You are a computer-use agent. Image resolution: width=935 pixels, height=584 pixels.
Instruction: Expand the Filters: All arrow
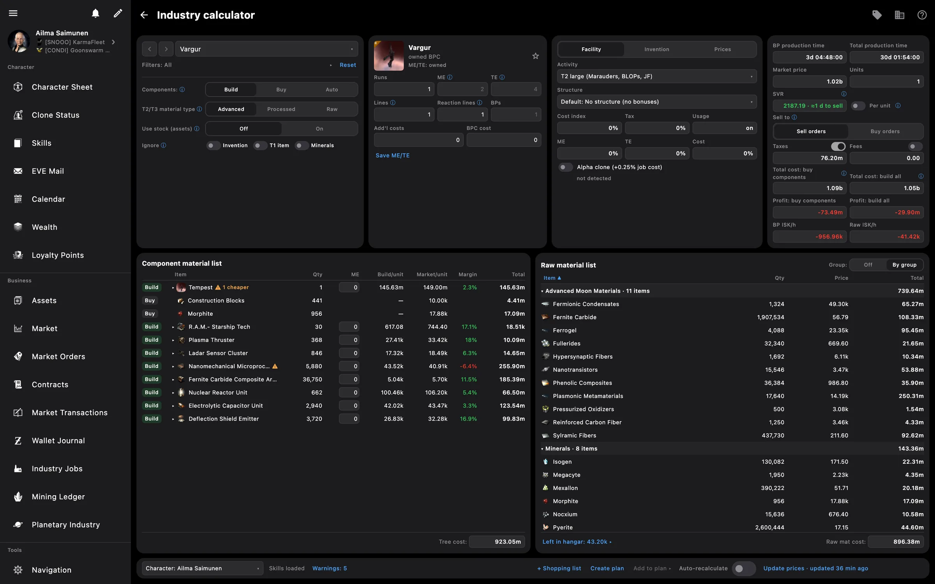click(x=331, y=65)
